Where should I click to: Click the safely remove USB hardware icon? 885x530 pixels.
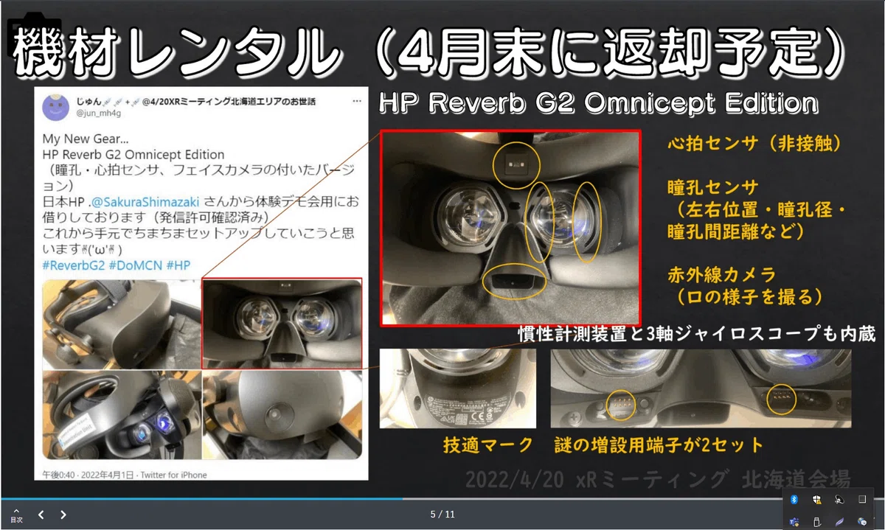pos(817,521)
